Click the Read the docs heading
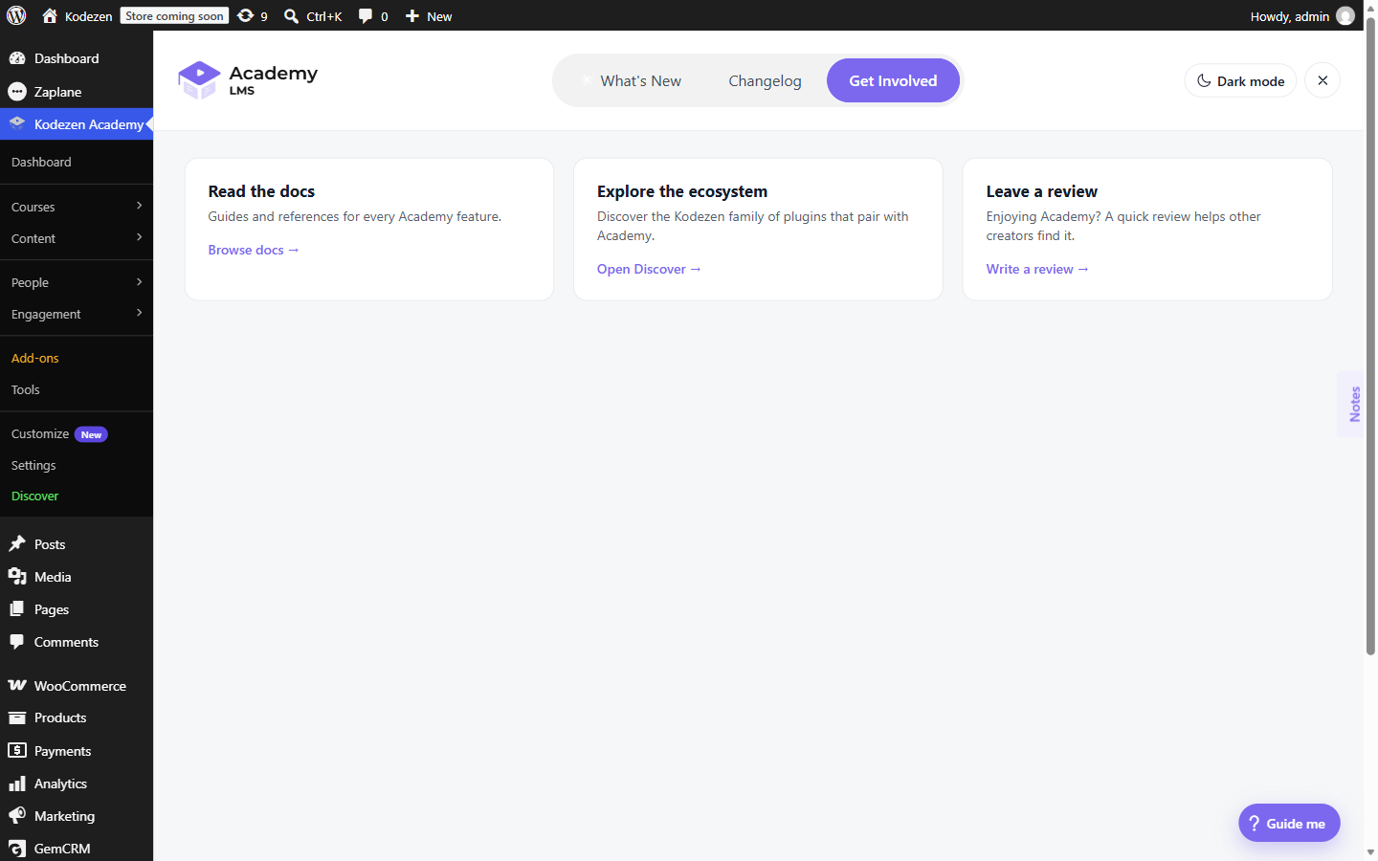Image resolution: width=1378 pixels, height=861 pixels. point(261,191)
